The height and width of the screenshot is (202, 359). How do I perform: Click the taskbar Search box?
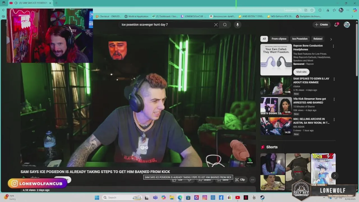(122, 198)
